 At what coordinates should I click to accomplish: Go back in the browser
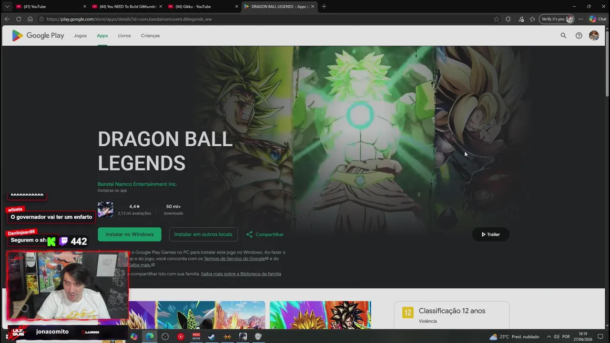(7, 19)
